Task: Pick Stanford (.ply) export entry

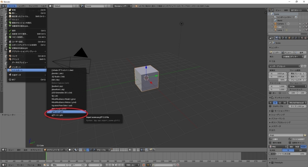Action: coord(66,86)
